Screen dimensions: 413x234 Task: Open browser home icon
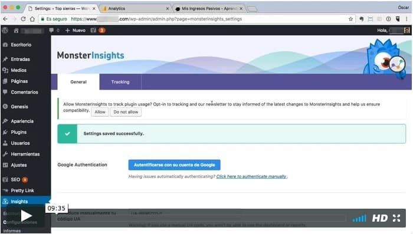point(32,19)
